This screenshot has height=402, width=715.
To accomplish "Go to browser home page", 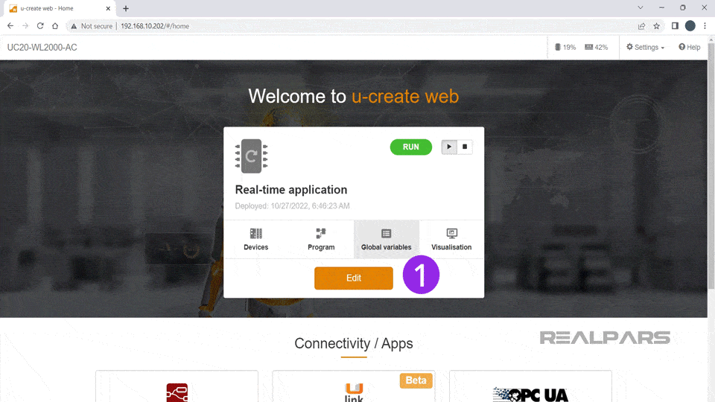I will (55, 26).
